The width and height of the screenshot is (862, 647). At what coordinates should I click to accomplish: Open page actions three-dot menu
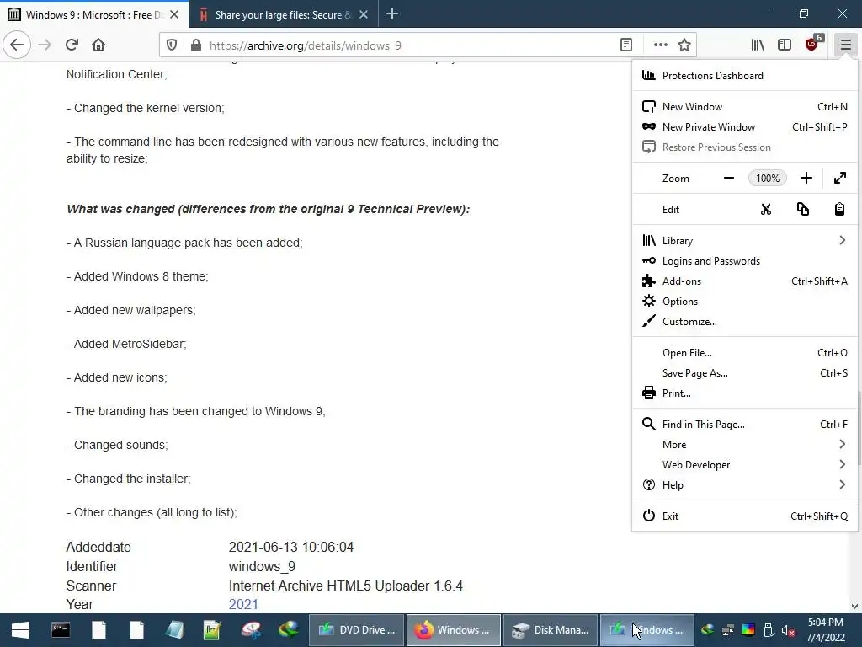[660, 45]
